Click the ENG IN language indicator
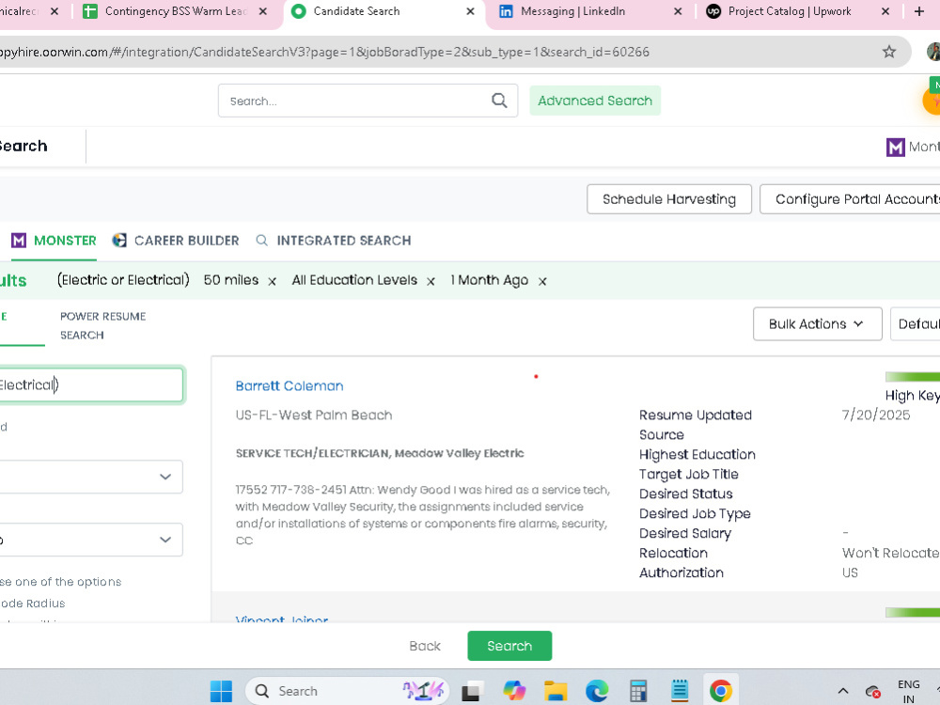Image resolution: width=940 pixels, height=705 pixels. (909, 691)
